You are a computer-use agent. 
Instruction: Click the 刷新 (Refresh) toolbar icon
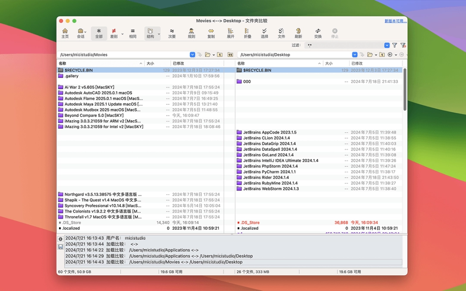pyautogui.click(x=298, y=33)
